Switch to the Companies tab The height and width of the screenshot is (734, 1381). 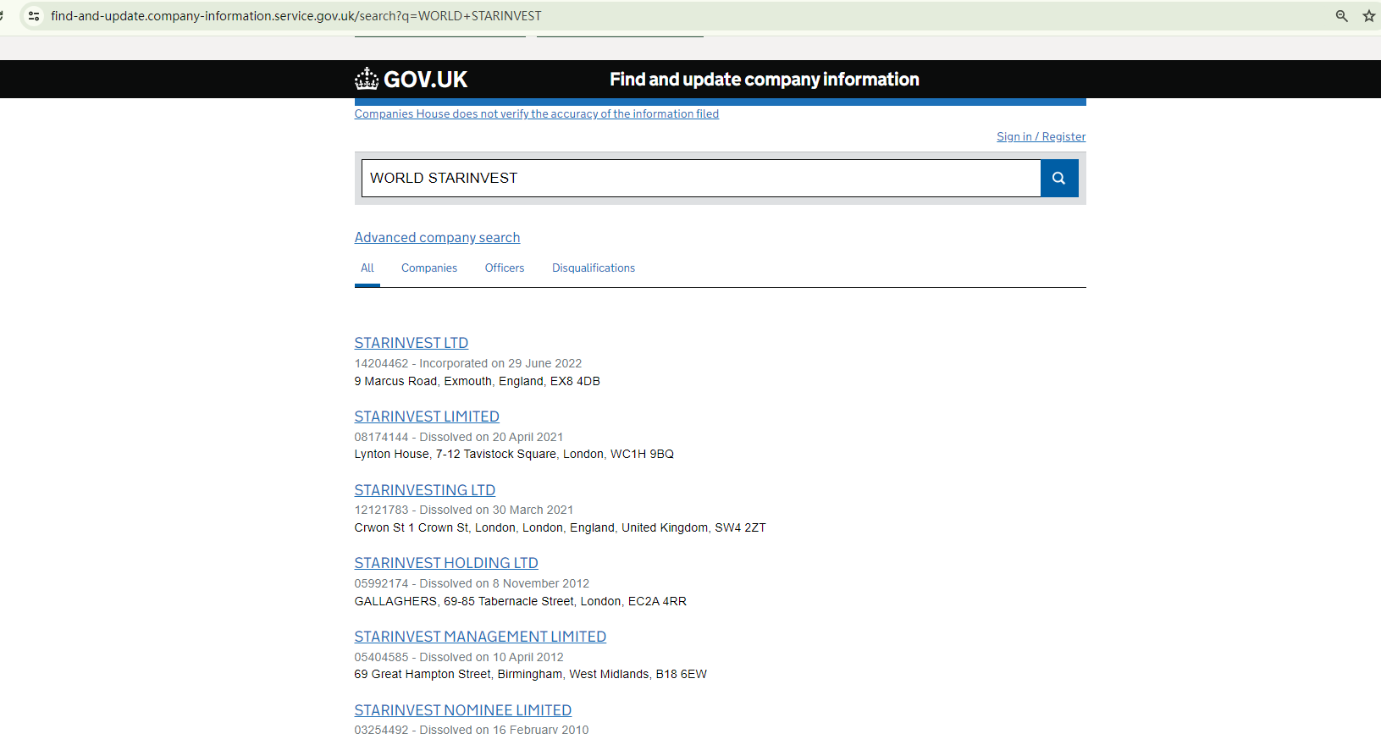[428, 268]
